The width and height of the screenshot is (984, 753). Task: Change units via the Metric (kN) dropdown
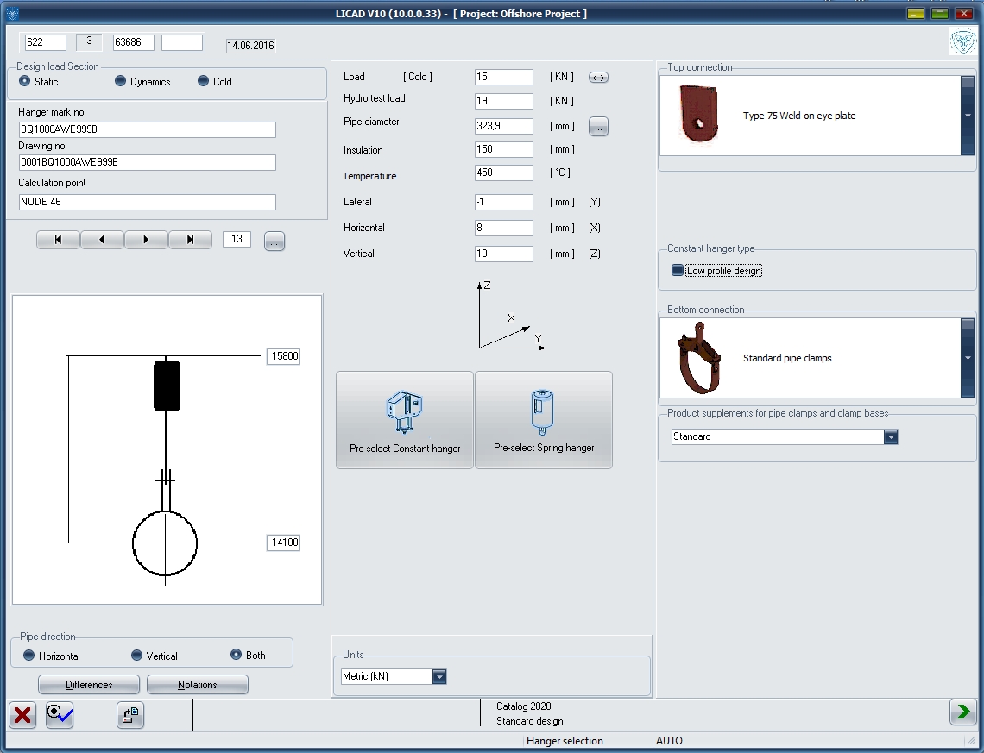[x=440, y=676]
